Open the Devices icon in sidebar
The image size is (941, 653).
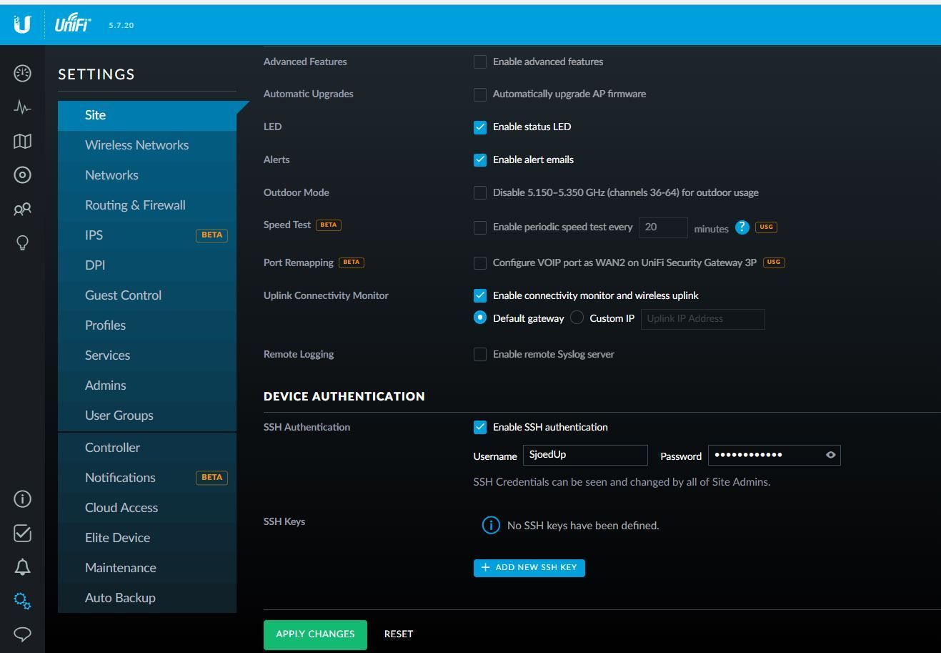22,175
